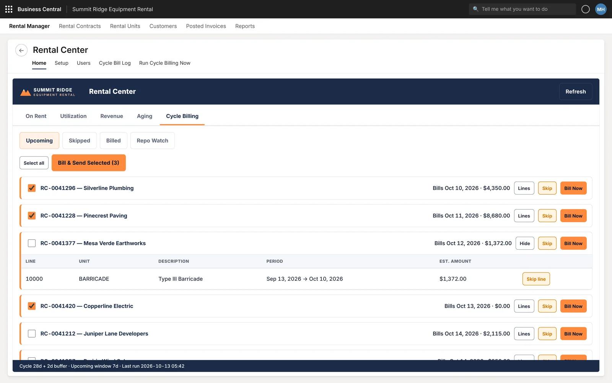
Task: Click the back arrow beside Rental Center
Action: (x=21, y=50)
